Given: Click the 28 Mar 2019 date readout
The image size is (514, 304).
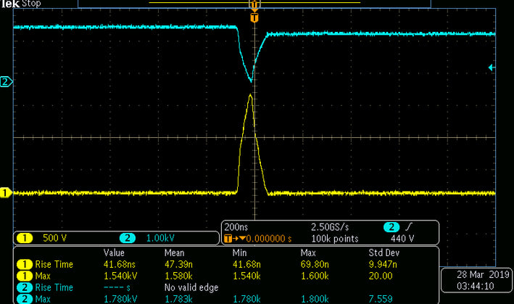Looking at the screenshot, I should coord(483,274).
